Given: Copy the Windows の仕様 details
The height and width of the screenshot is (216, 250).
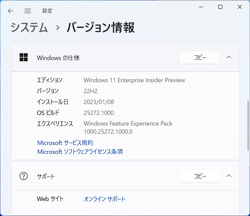Looking at the screenshot, I should click(200, 57).
